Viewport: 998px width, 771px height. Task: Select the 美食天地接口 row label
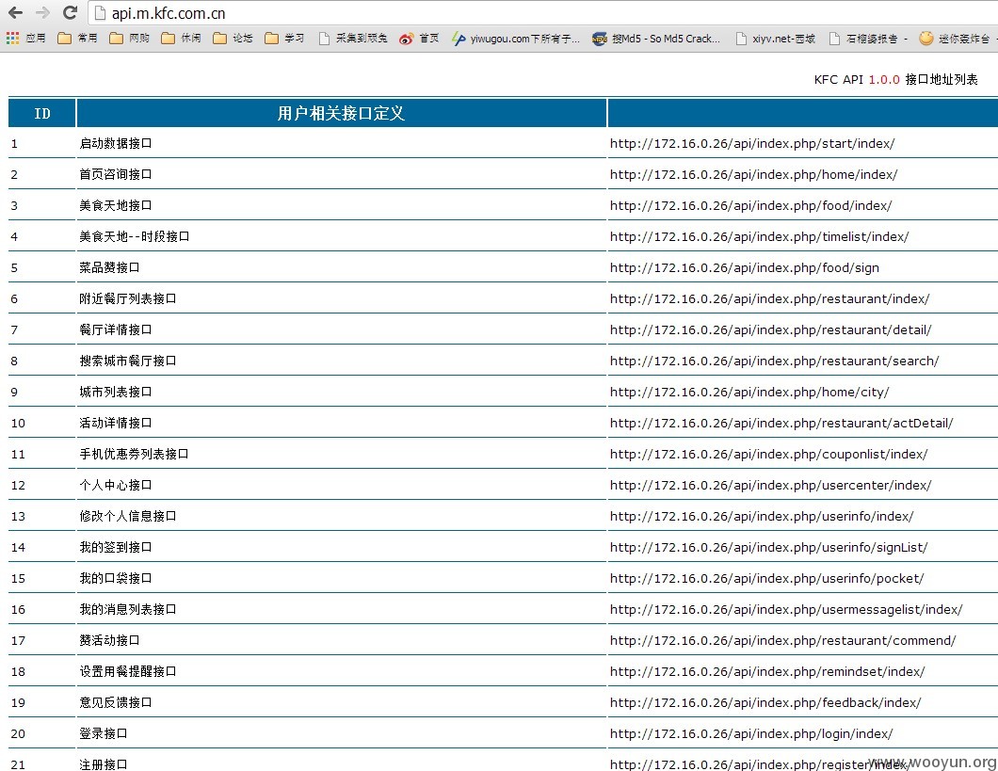click(x=115, y=205)
